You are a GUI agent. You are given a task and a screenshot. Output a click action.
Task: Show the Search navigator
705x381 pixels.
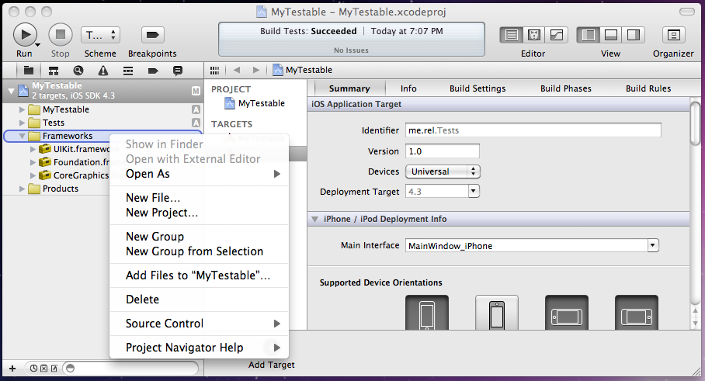[x=78, y=71]
